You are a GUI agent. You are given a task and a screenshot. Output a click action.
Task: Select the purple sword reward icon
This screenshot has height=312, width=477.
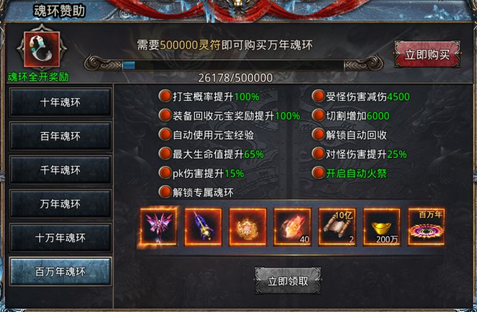203,227
